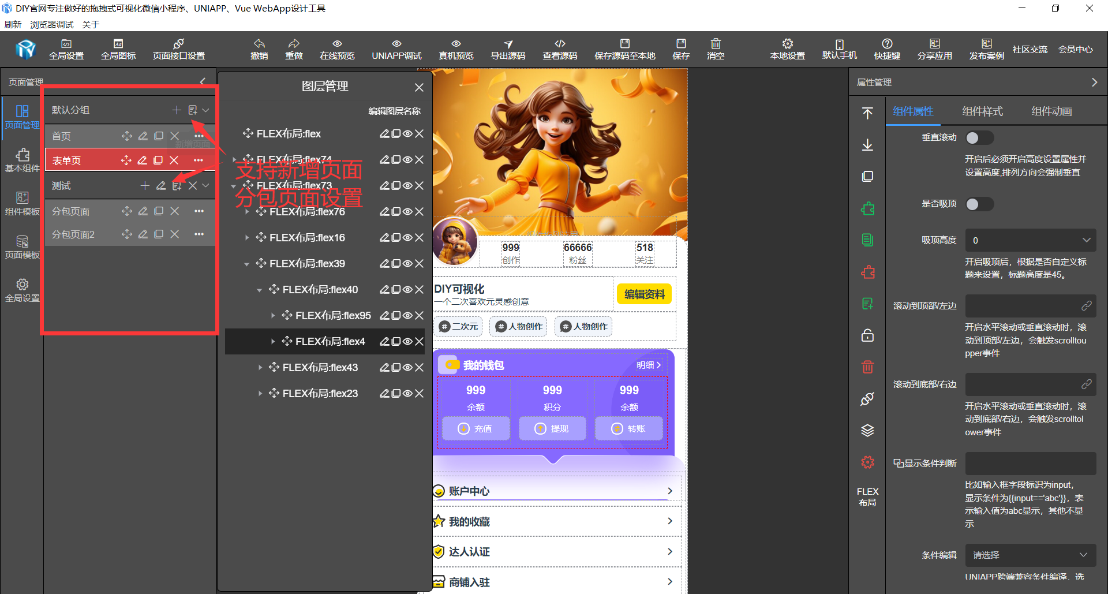Viewport: 1108px width, 594px height.
Task: Click the 提现 button in preview
Action: (x=552, y=428)
